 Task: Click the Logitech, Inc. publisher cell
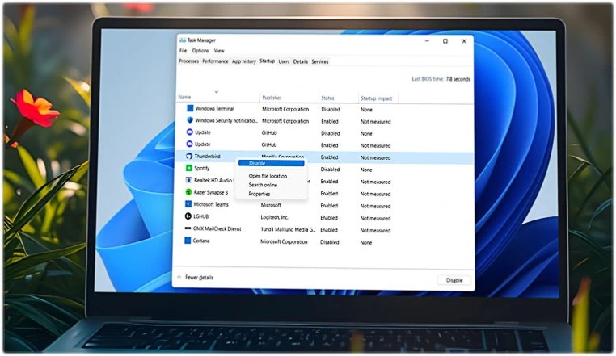click(275, 217)
